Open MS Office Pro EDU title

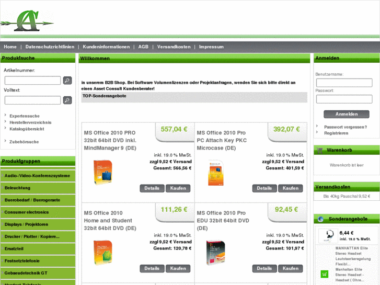223,221
